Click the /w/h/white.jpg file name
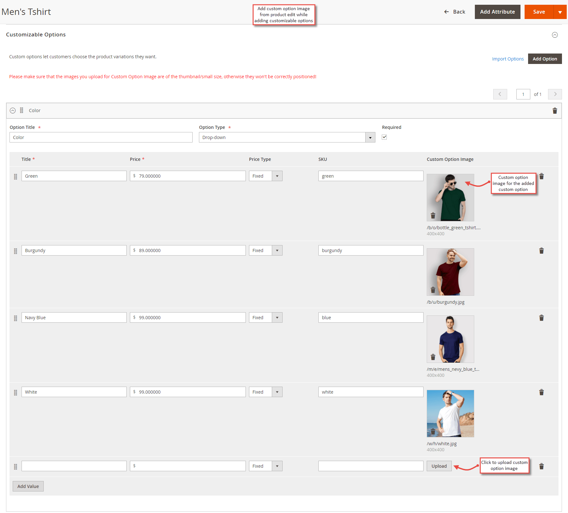This screenshot has height=513, width=568. [442, 444]
